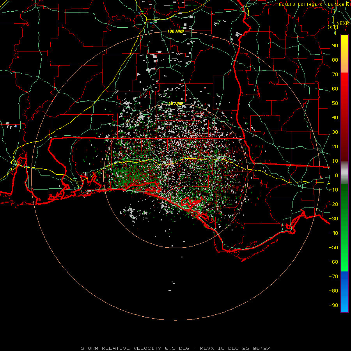Select the -20 label on the velocity scale
The image size is (351, 351).
click(333, 204)
